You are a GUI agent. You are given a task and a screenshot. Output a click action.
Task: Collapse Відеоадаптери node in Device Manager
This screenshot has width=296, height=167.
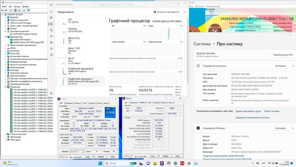click(x=5, y=37)
